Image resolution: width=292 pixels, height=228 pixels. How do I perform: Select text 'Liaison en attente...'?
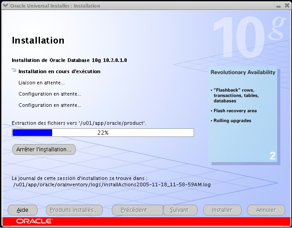41,83
